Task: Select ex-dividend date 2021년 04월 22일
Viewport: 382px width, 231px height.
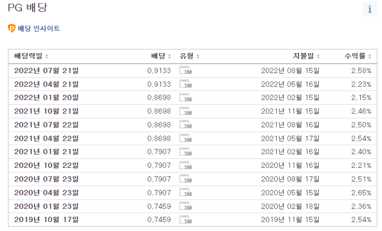Action: click(x=46, y=139)
